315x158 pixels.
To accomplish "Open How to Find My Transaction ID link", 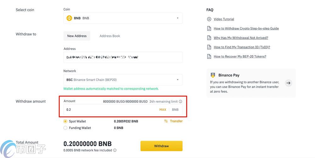I will (x=242, y=47).
